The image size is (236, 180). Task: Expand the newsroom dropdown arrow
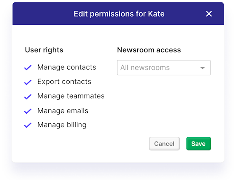pyautogui.click(x=203, y=68)
